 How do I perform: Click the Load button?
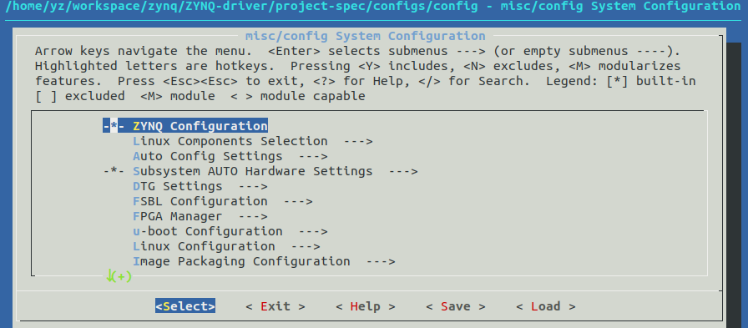tap(546, 306)
